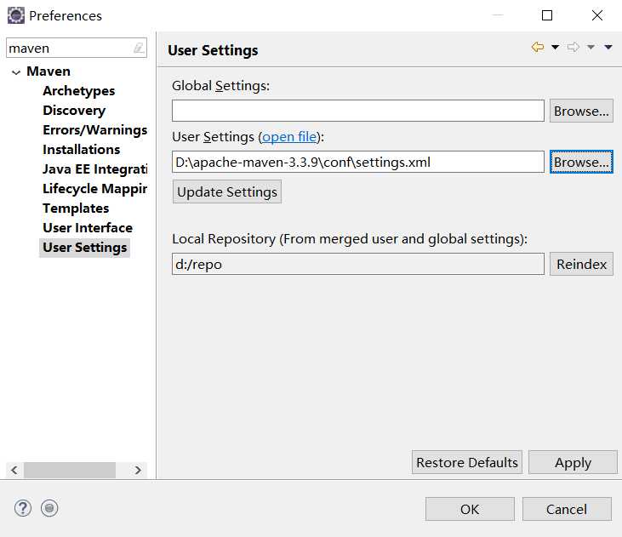This screenshot has height=537, width=622.
Task: Click the filter text field containing maven
Action: [x=70, y=48]
